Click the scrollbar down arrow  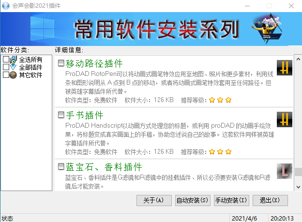click(298, 187)
